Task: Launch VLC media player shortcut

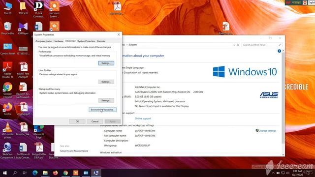Action: click(x=7, y=130)
